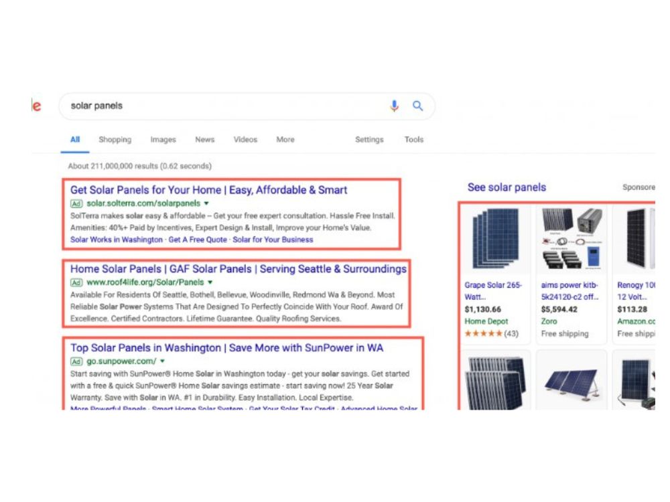The height and width of the screenshot is (502, 670).
Task: Click the Get A Free Quote sitelink
Action: [198, 240]
